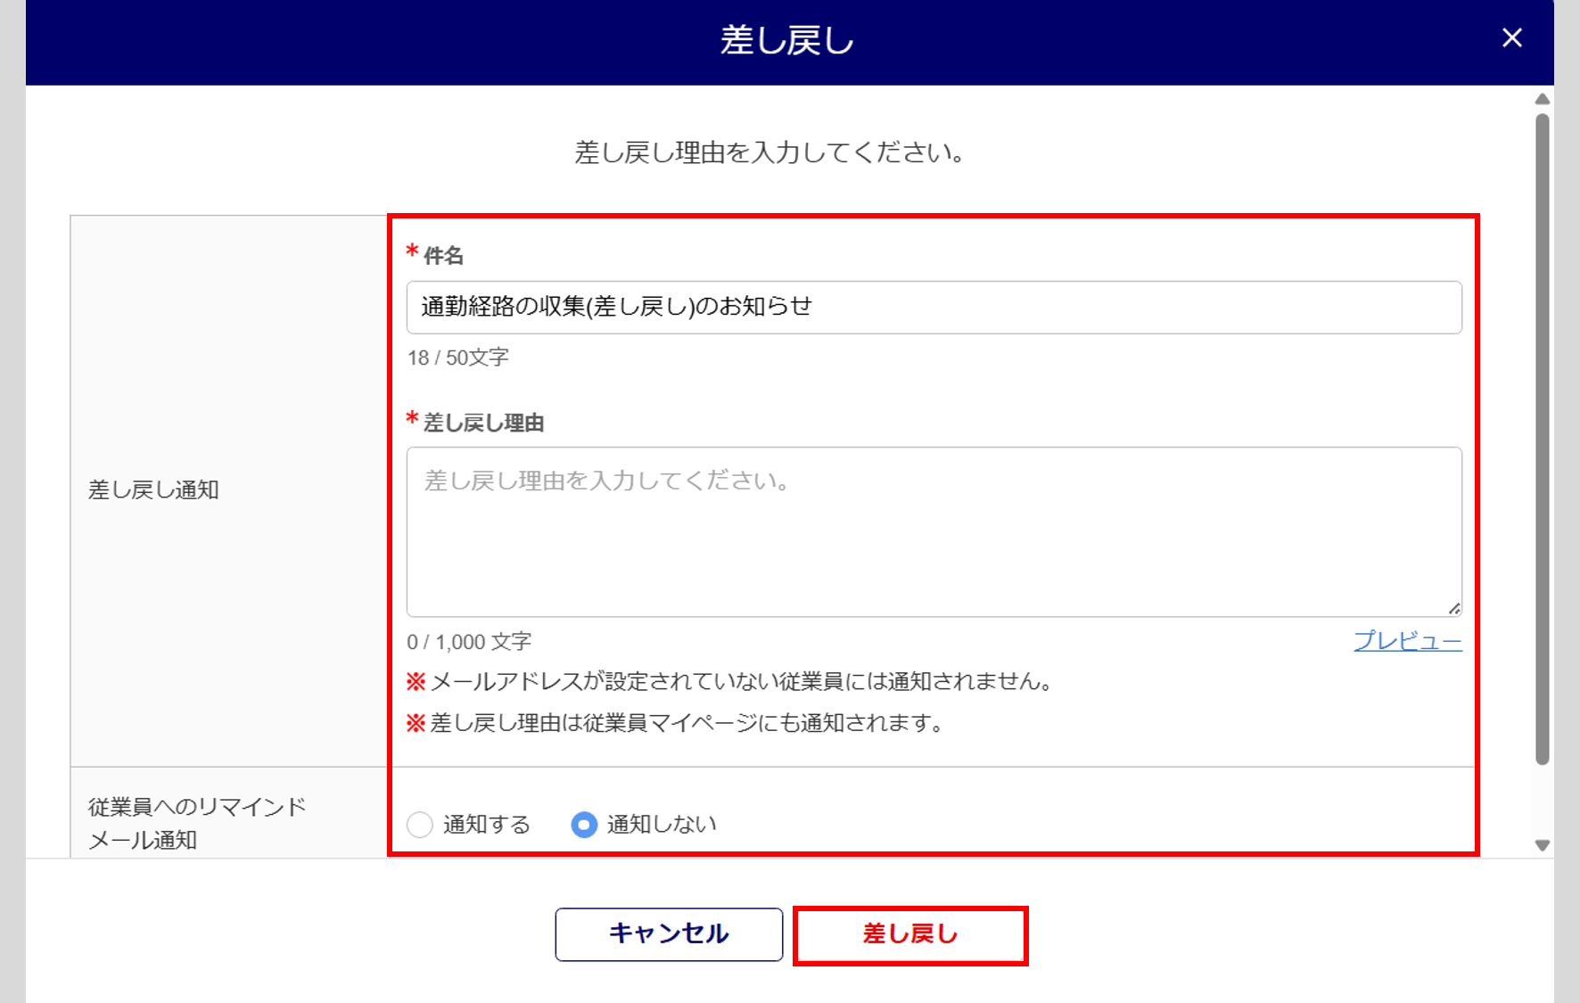The width and height of the screenshot is (1580, 1003).
Task: Confirm with the red 差し戻し button
Action: point(910,934)
